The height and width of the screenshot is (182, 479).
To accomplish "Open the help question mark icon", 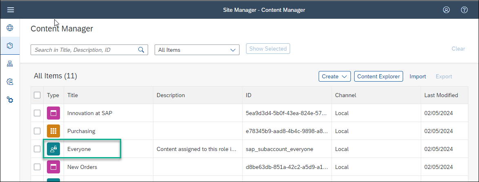I will 464,10.
